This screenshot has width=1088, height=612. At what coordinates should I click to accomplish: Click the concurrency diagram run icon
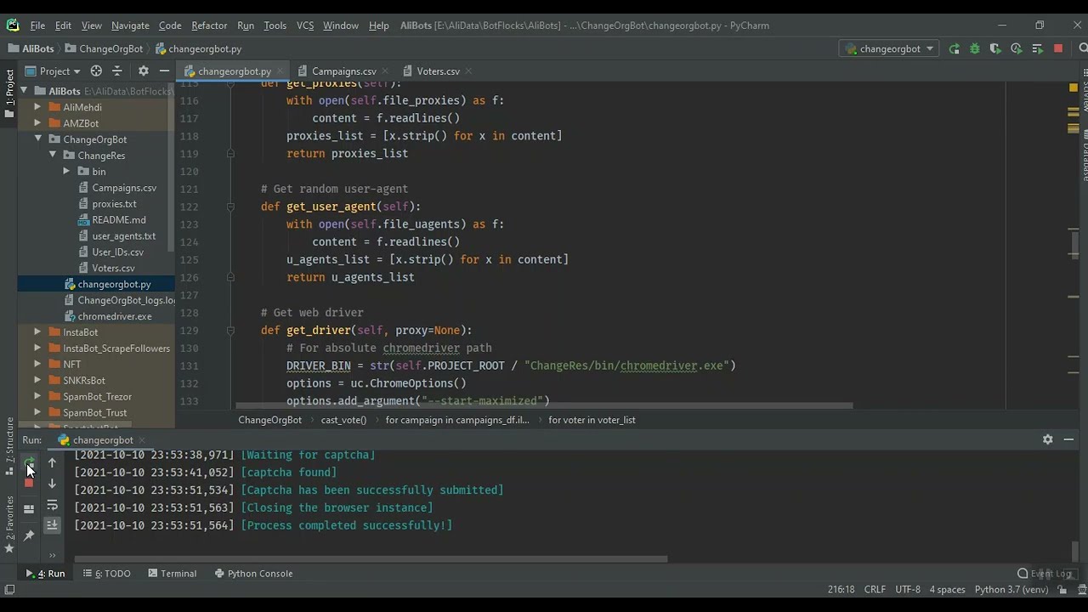[1037, 48]
